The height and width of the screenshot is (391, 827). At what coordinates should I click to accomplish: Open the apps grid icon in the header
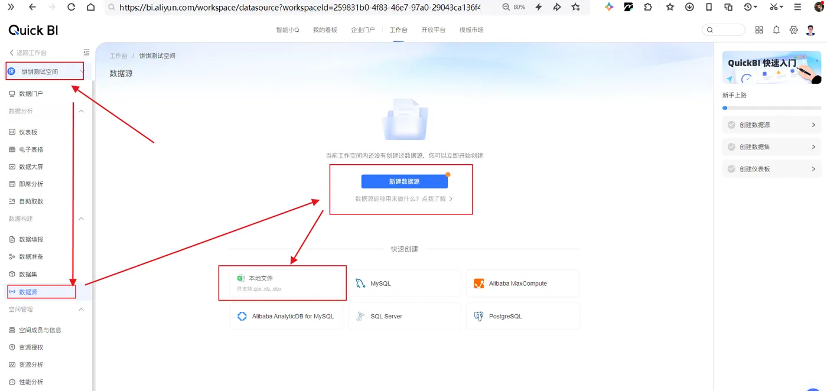click(x=759, y=30)
